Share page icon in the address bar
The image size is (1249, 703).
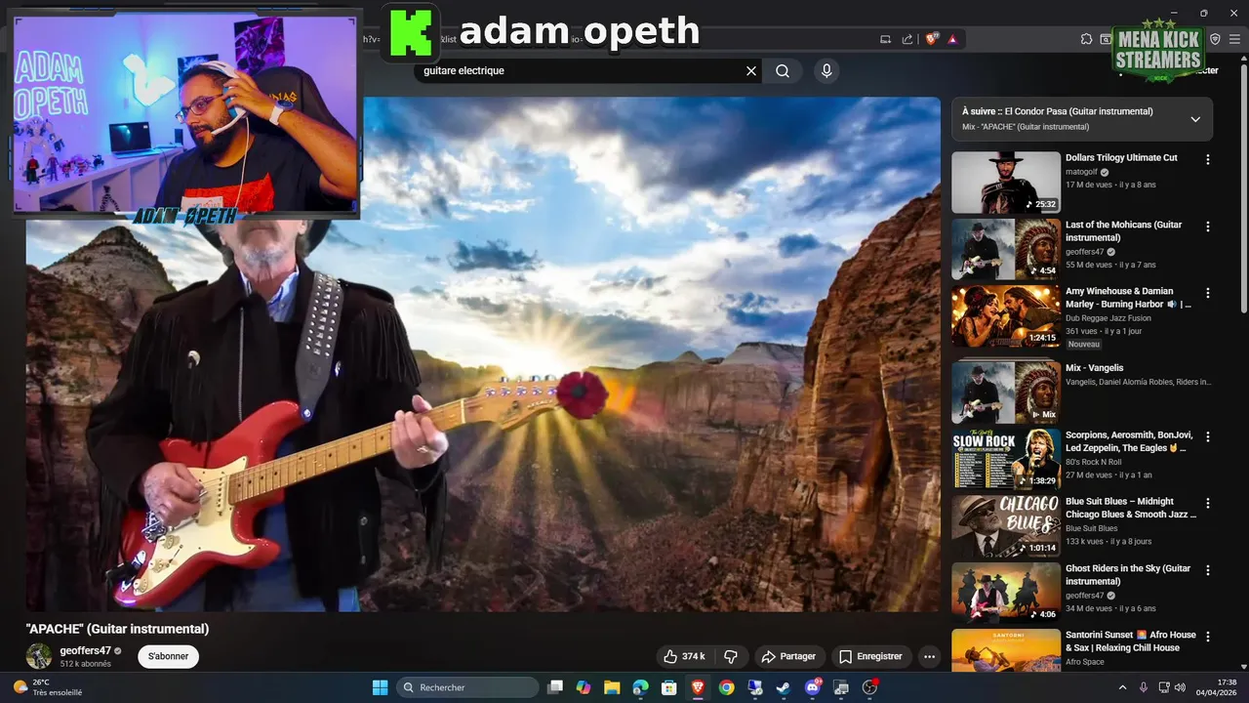point(907,39)
